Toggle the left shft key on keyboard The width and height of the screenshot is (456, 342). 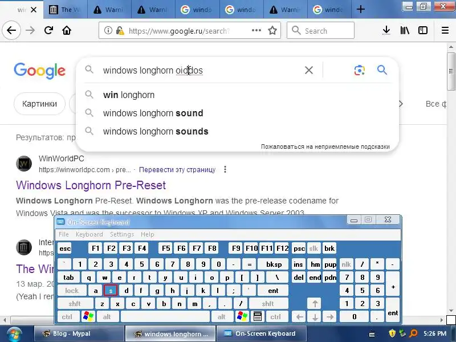coord(75,304)
